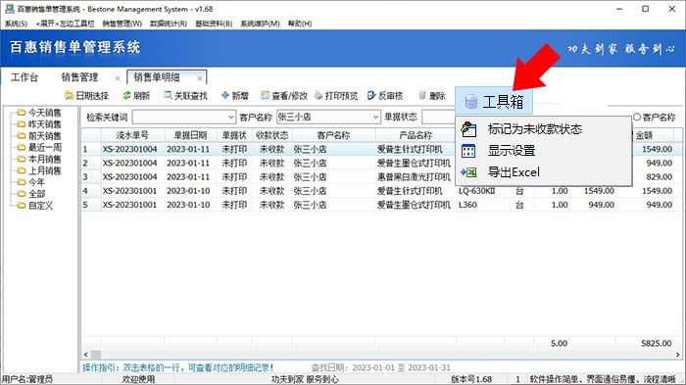
Task: Click row 1 amount 1549.00
Action: tap(658, 149)
